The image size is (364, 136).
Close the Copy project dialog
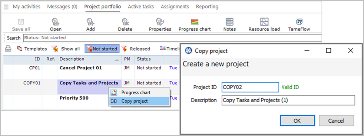pyautogui.click(x=351, y=51)
